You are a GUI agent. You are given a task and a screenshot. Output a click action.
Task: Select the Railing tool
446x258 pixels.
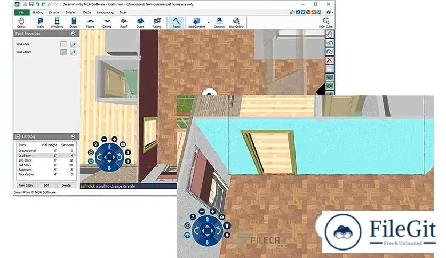coord(157,23)
